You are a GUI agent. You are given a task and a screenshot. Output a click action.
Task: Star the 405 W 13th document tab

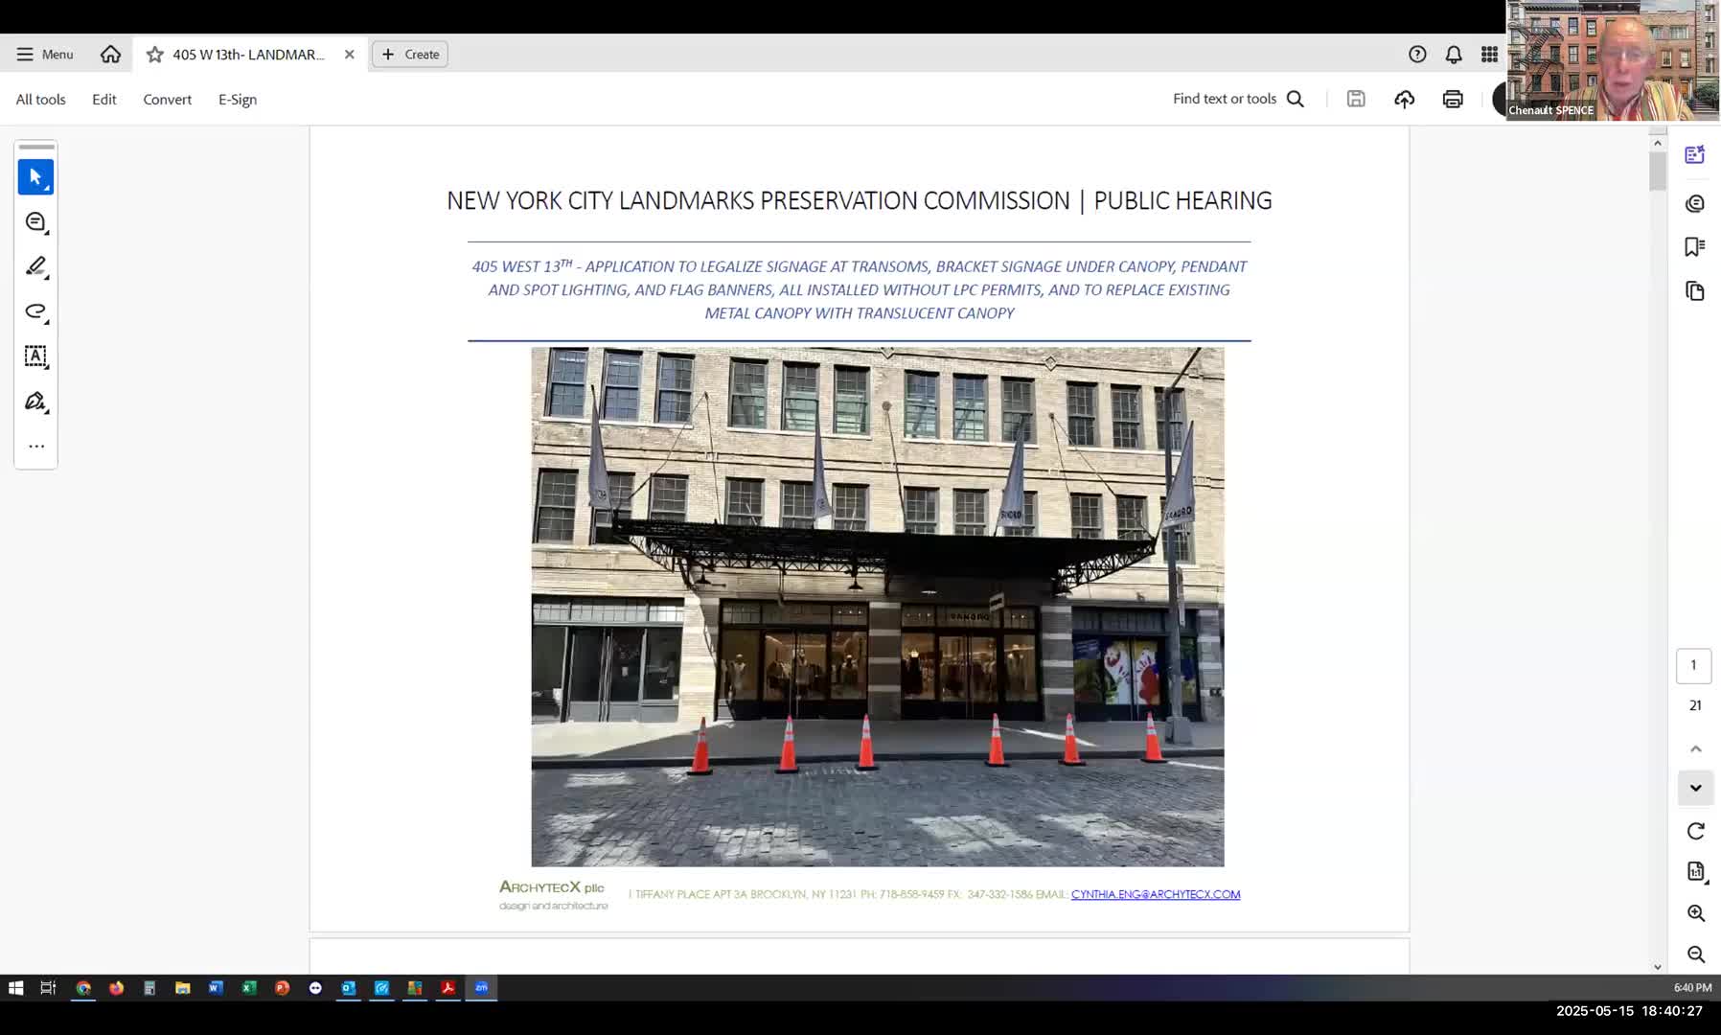click(x=154, y=55)
